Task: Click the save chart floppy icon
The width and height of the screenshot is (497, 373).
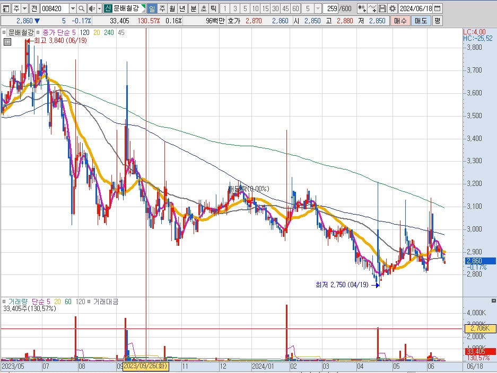Action: coord(382,8)
